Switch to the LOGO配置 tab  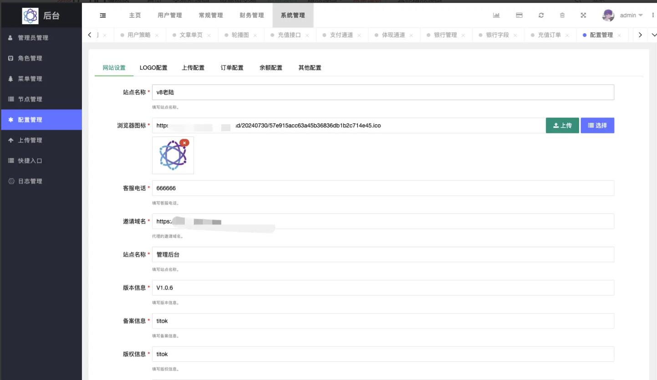click(x=153, y=68)
